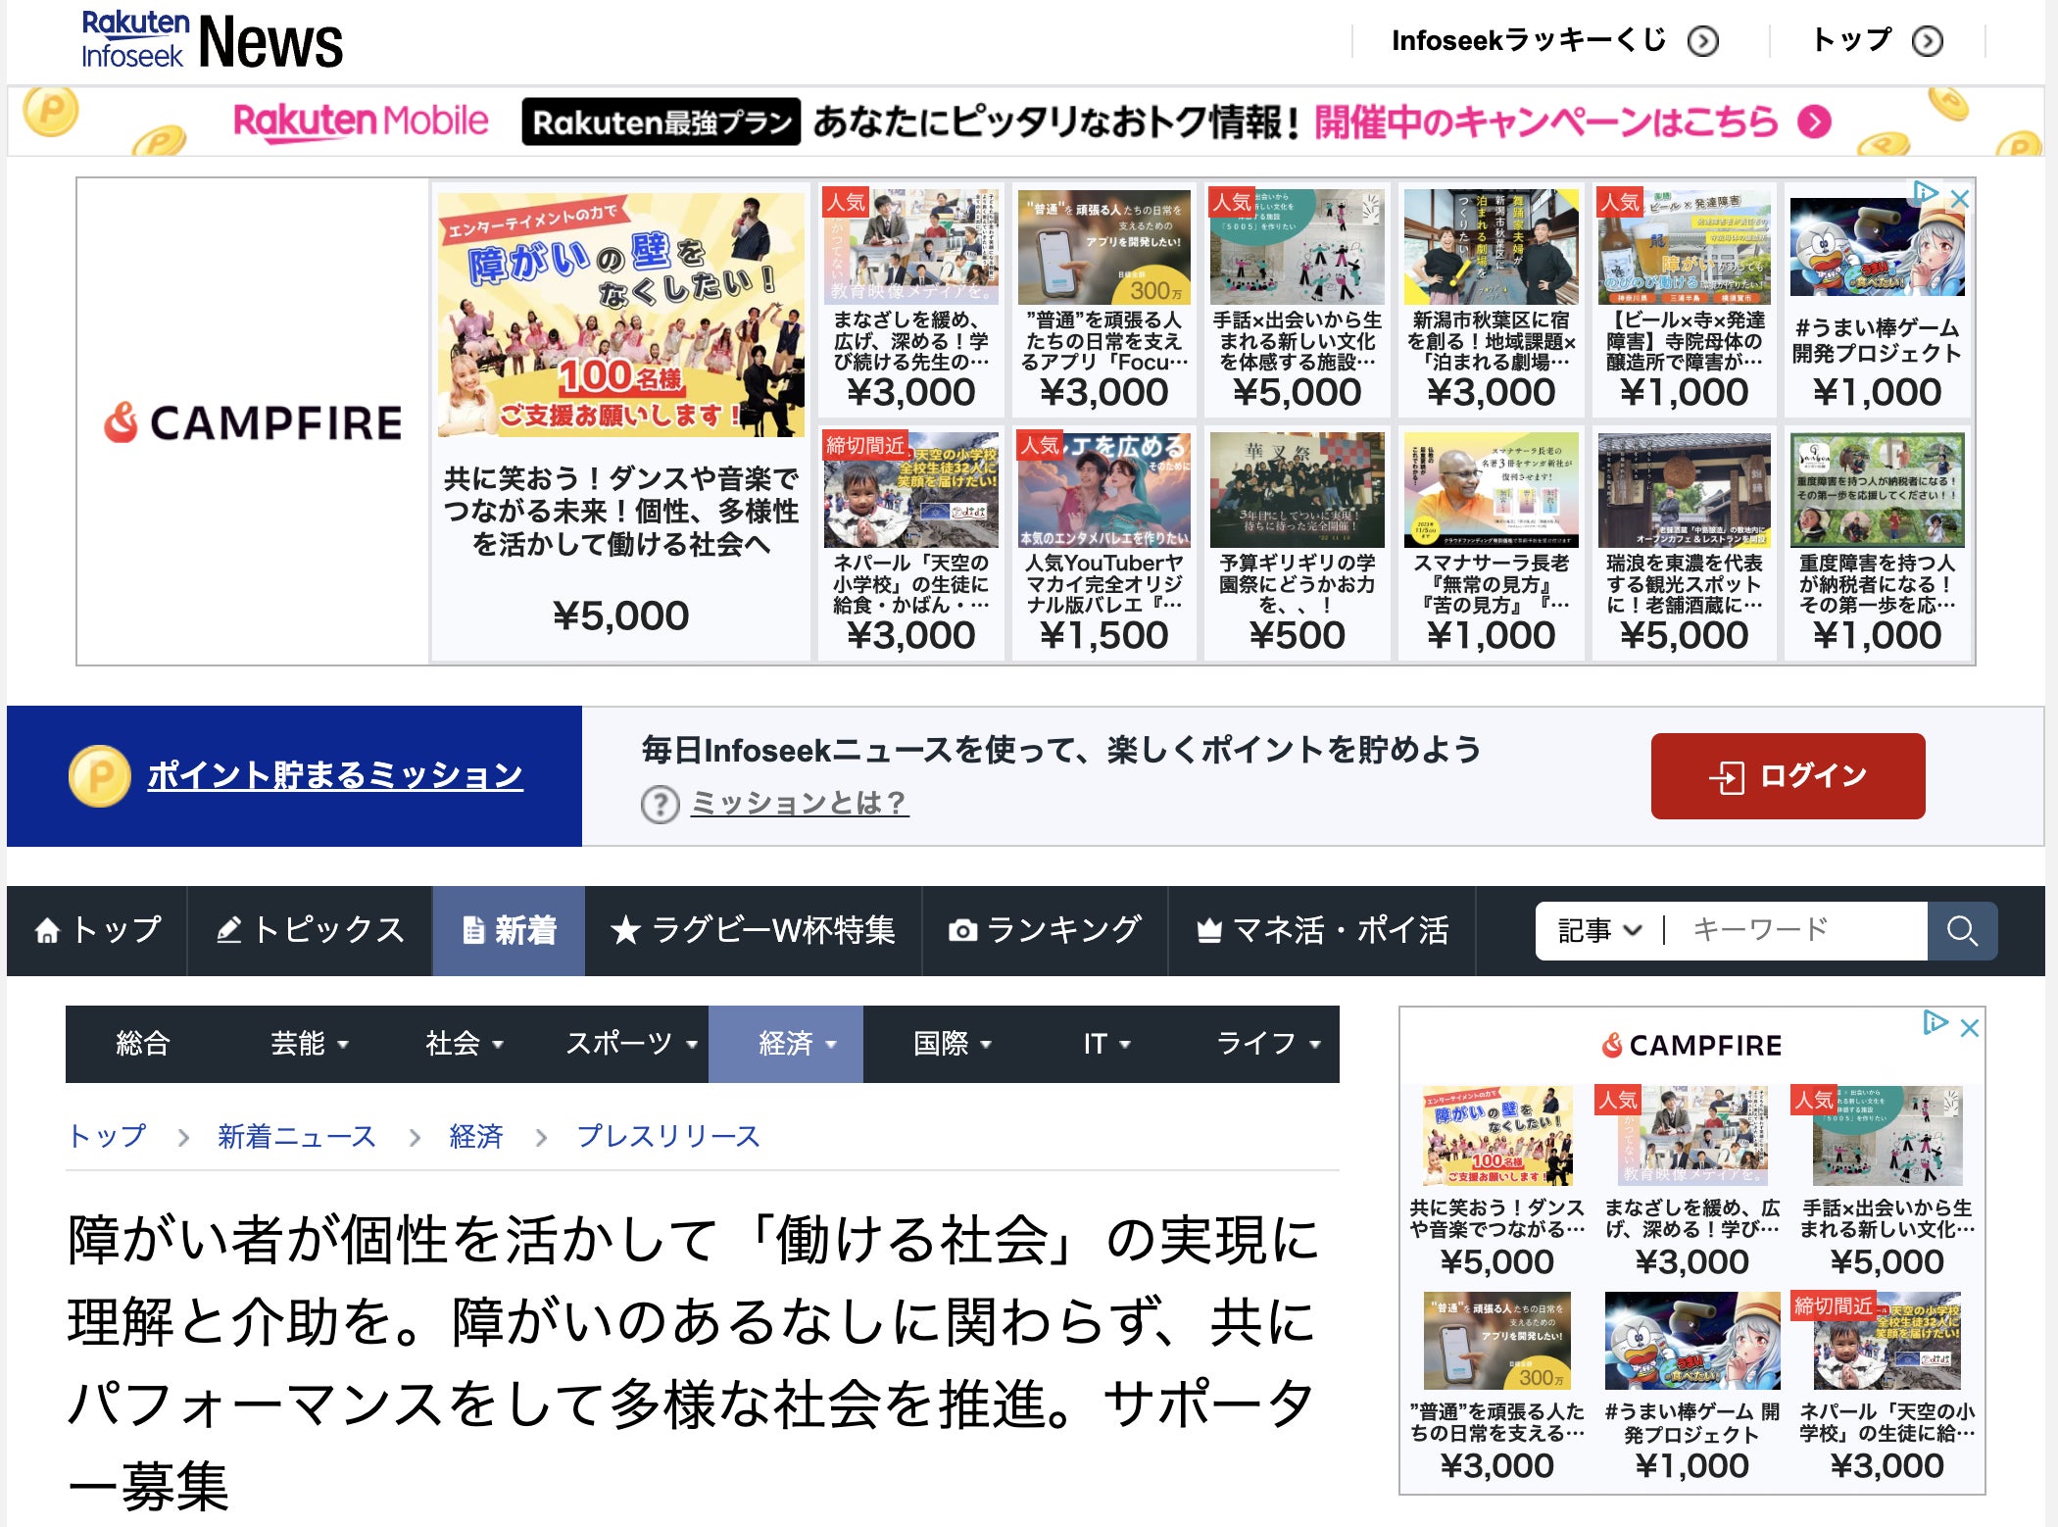Close the top CAMPFIRE banner ad
Image resolution: width=2058 pixels, height=1527 pixels.
[1960, 198]
